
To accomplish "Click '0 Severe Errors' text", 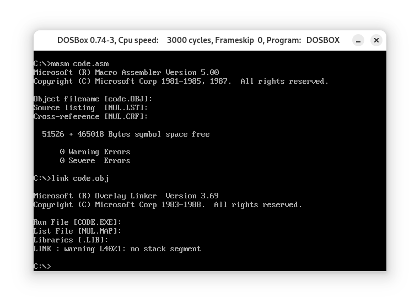I will pos(95,161).
